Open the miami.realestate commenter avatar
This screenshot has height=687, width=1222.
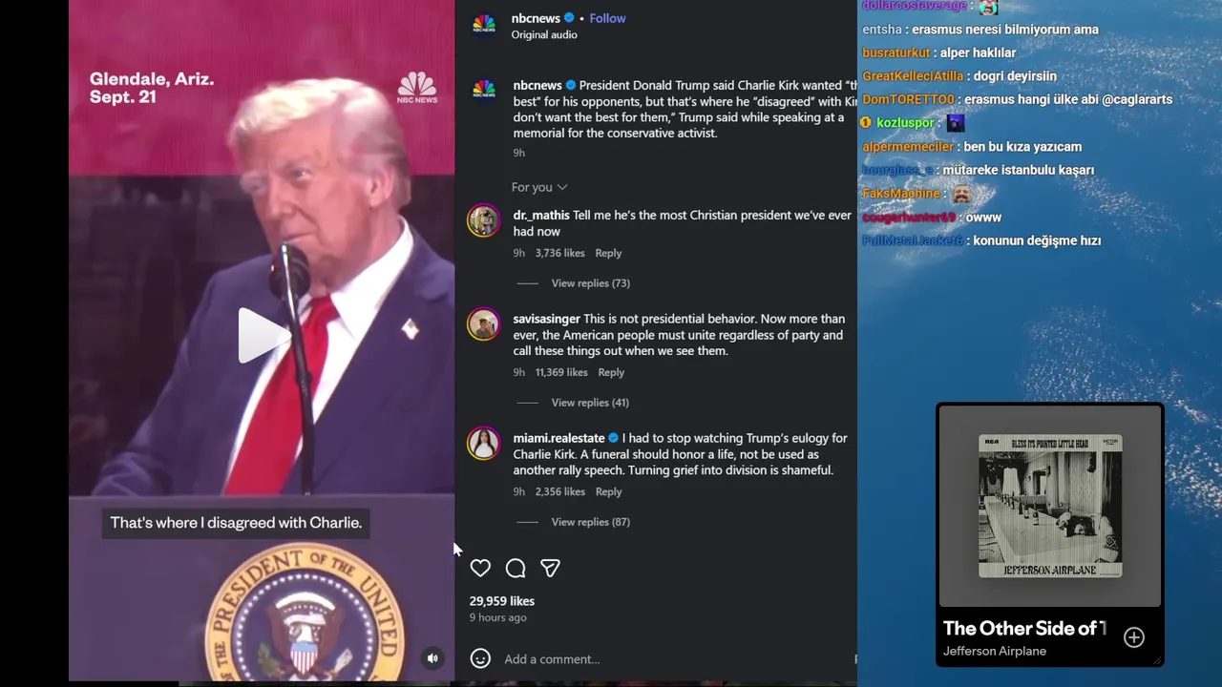(483, 444)
